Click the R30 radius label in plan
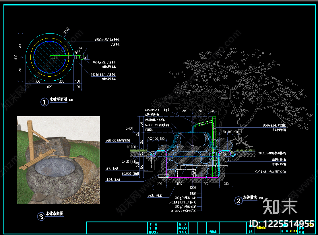318x235 pixels. (x=80, y=49)
